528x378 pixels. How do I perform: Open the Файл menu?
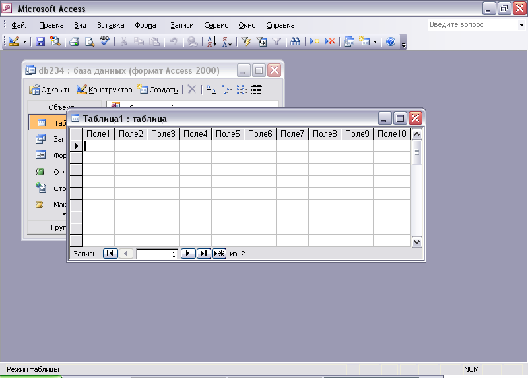pyautogui.click(x=20, y=25)
